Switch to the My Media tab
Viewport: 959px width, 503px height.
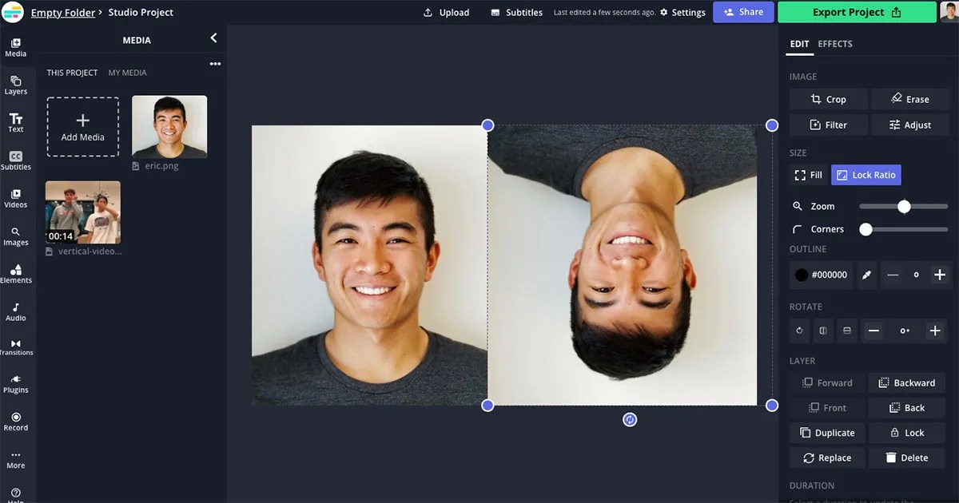[x=127, y=72]
